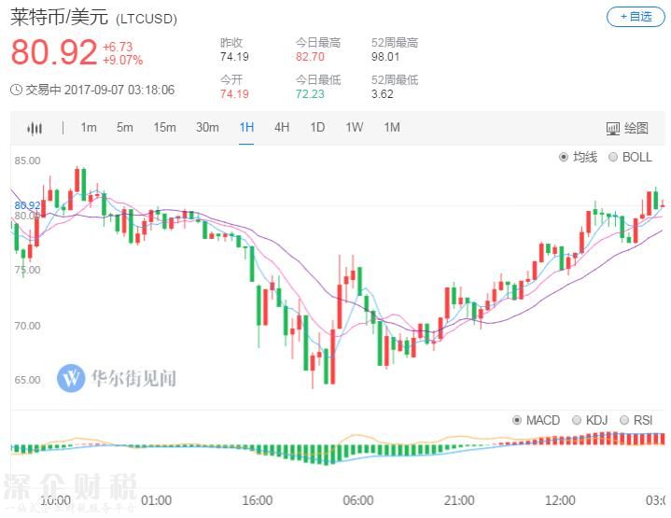Click the 21:00 time axis label

click(459, 500)
